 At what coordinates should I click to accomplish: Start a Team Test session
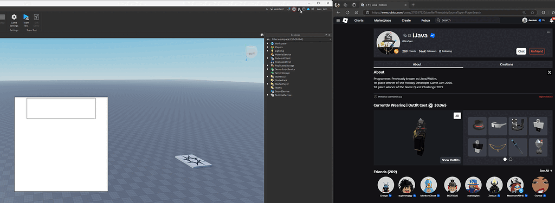[x=26, y=21]
